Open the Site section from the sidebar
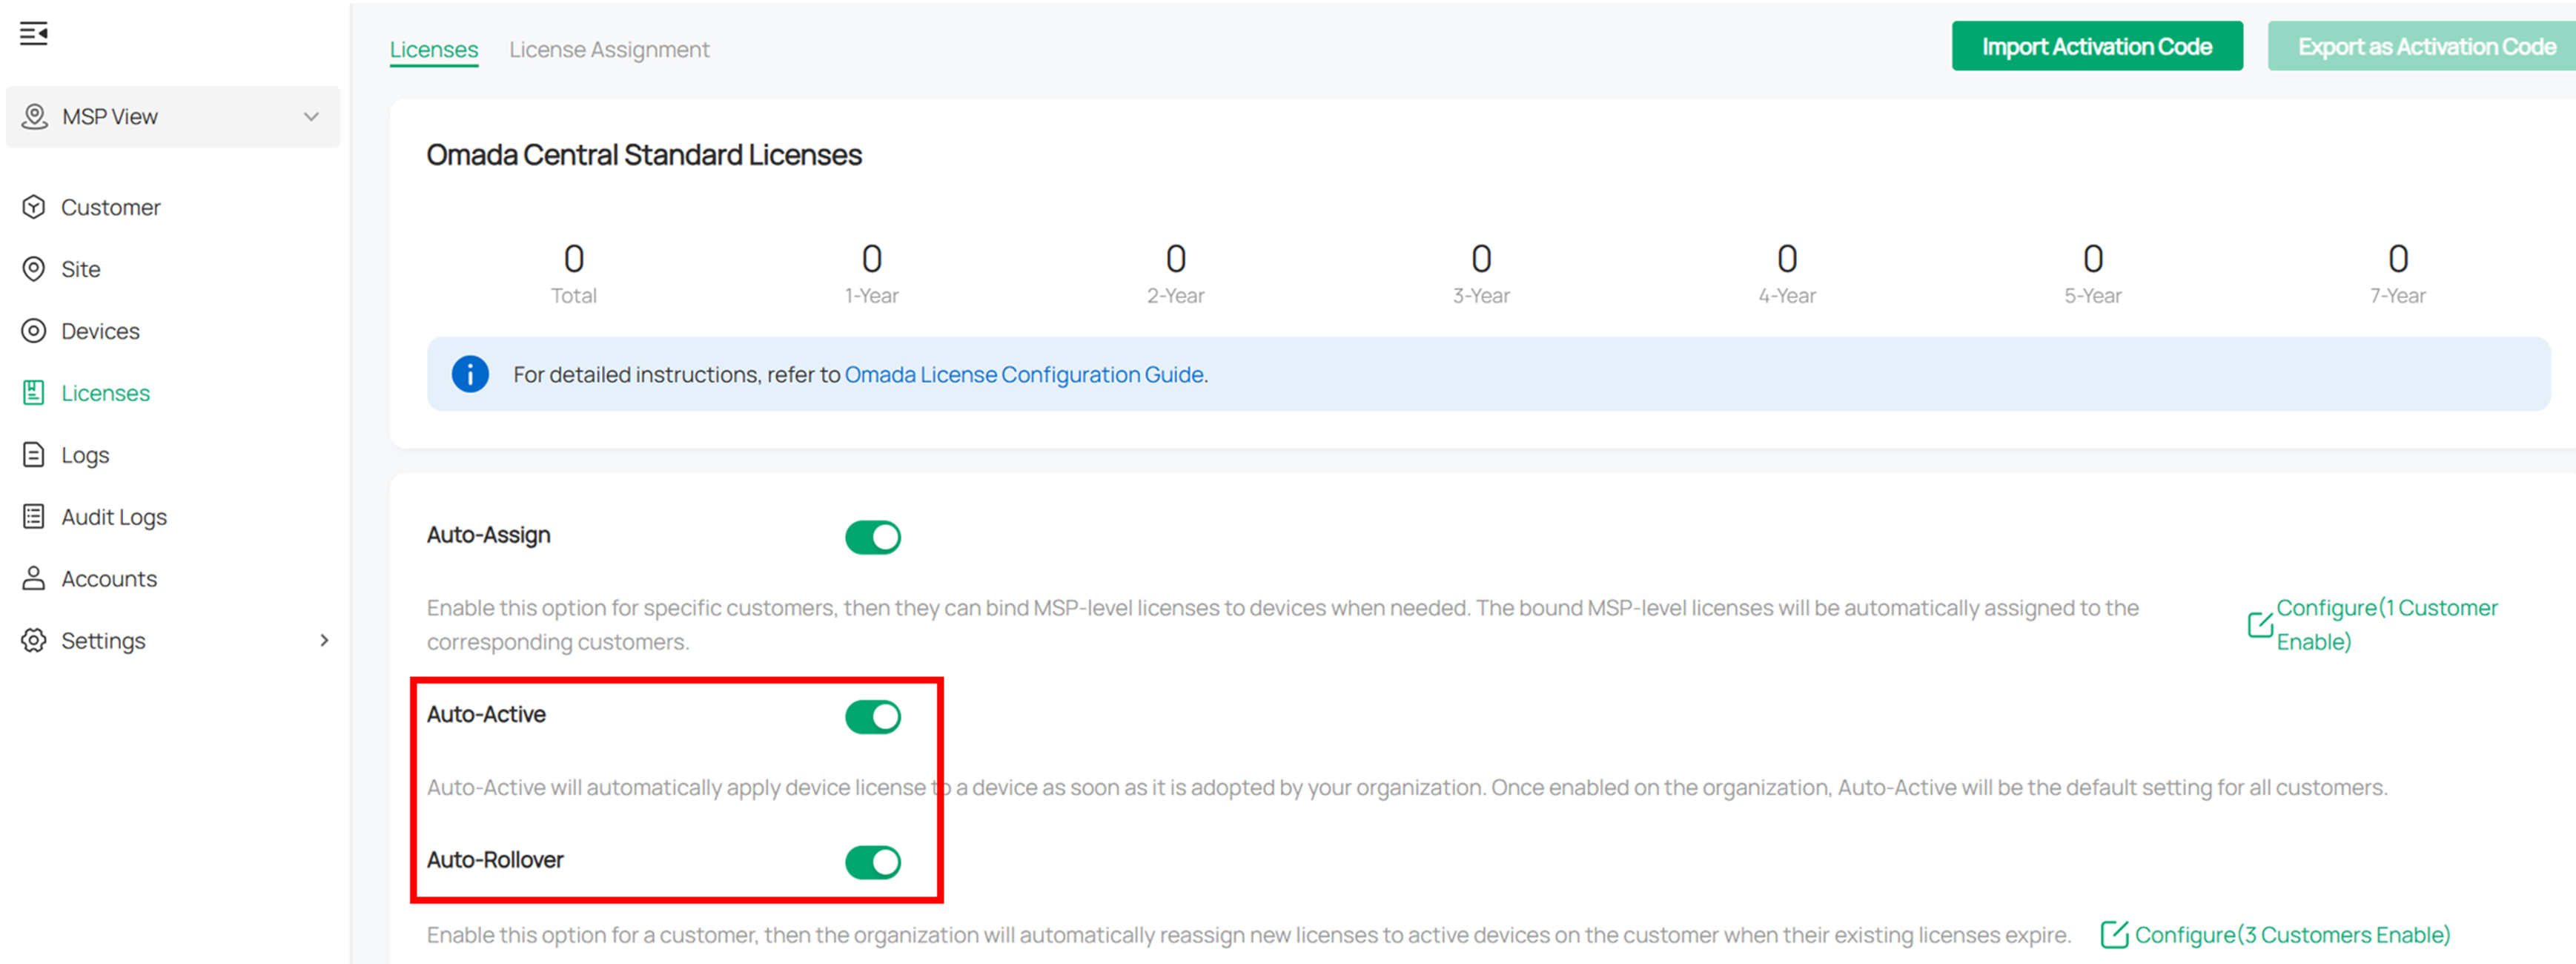The width and height of the screenshot is (2576, 964). [x=34, y=268]
